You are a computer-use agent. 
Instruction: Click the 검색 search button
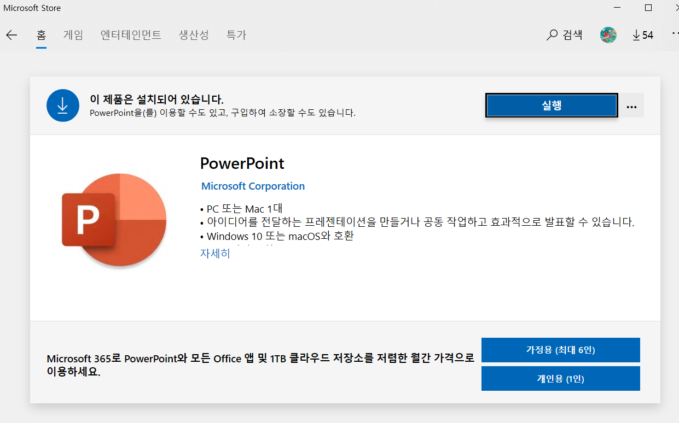pyautogui.click(x=565, y=35)
